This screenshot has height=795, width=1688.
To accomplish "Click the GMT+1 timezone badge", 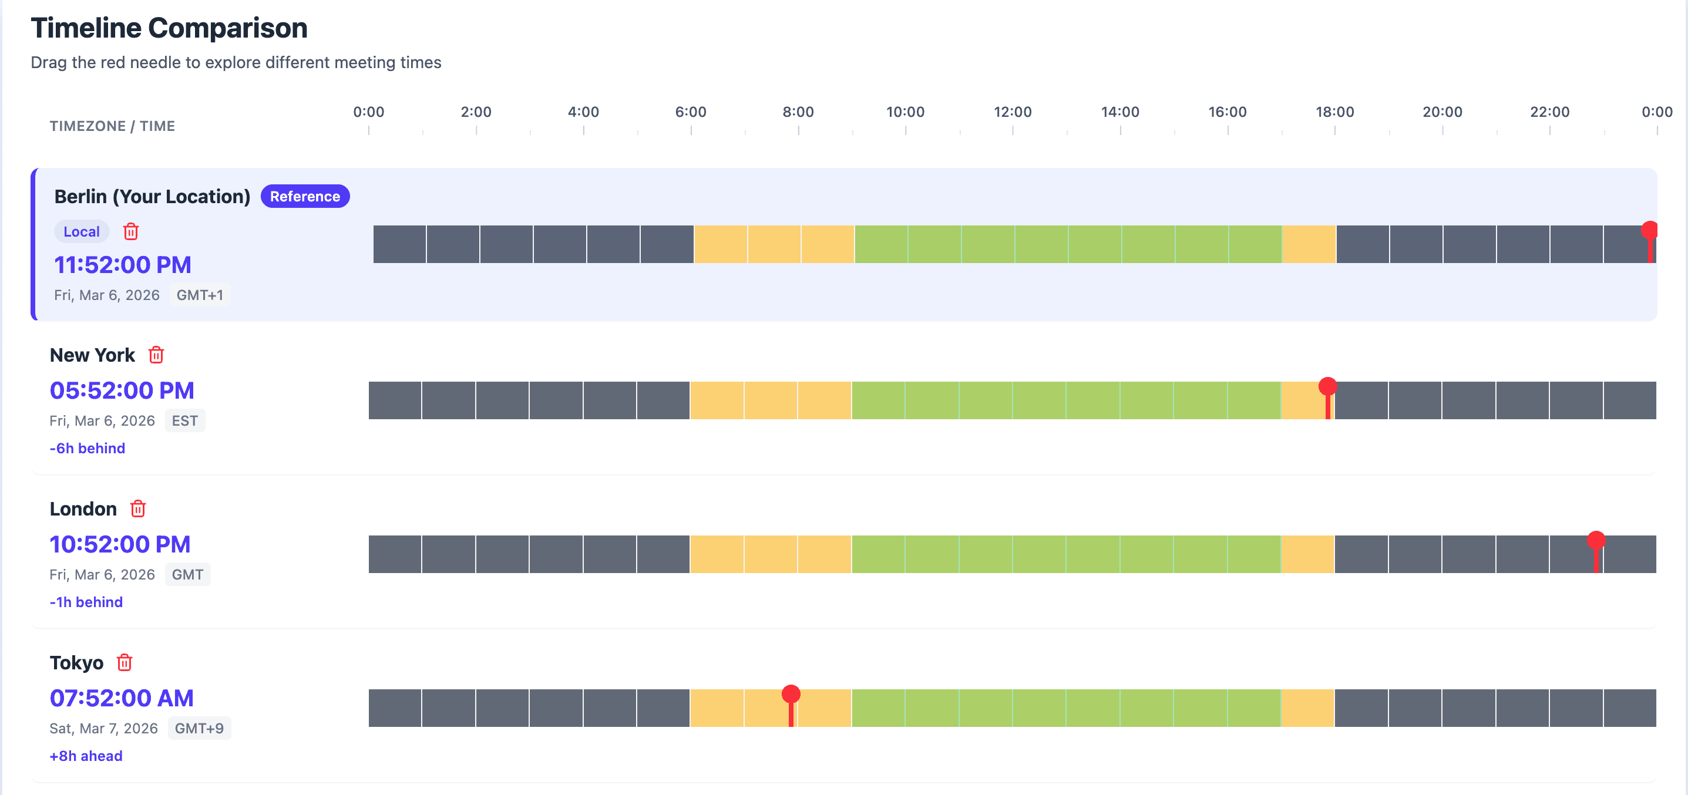I will tap(200, 295).
